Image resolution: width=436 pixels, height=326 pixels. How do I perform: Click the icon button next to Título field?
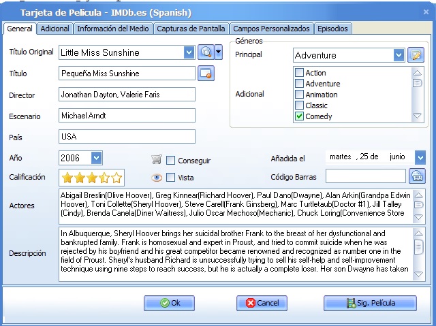tap(206, 74)
